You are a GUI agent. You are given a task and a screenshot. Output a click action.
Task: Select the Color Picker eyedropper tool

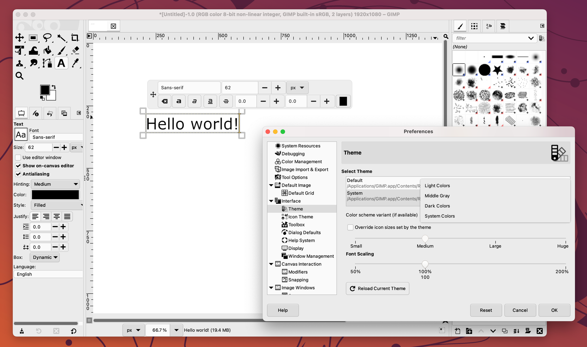pyautogui.click(x=75, y=63)
